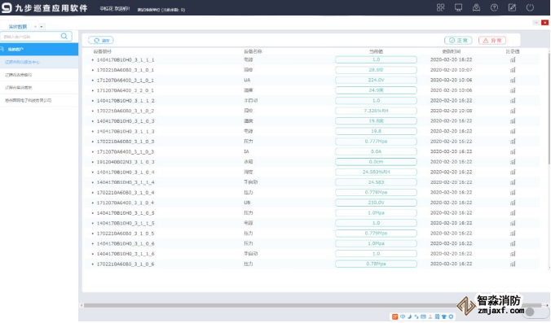Click the horizontal scrollbar at the bottom
Image resolution: width=551 pixels, height=323 pixels.
(313, 305)
